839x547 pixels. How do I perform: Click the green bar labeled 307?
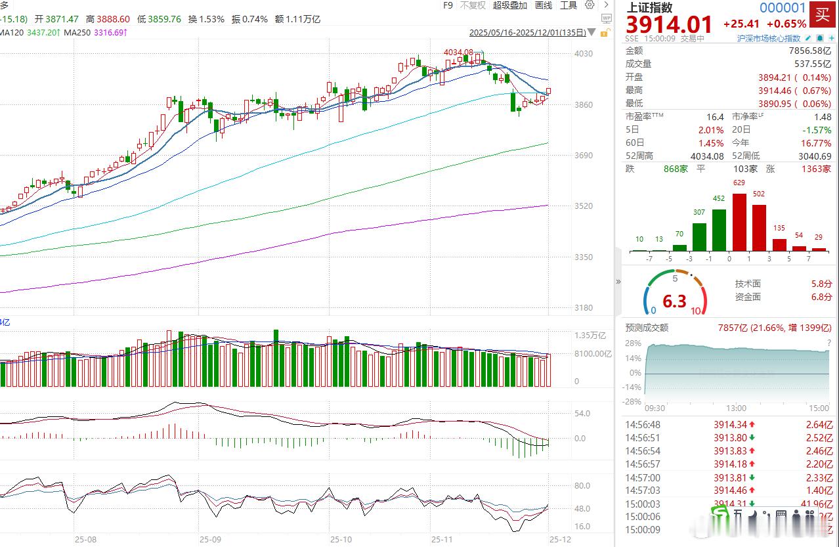click(699, 237)
